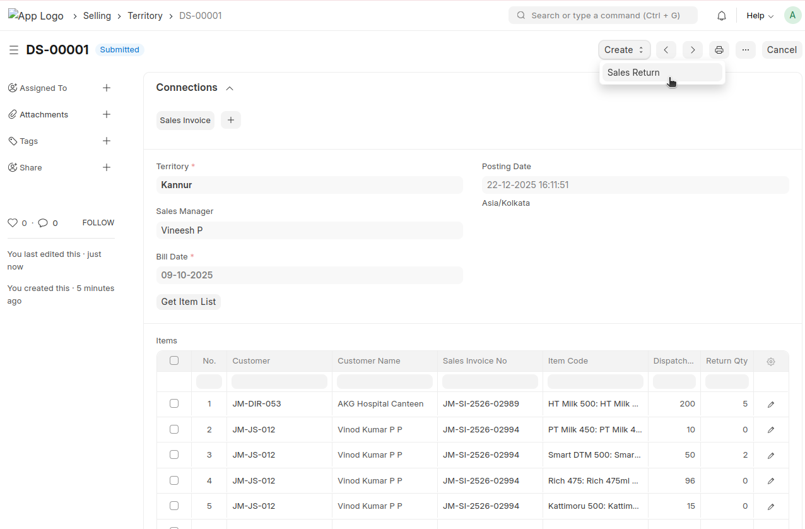The height and width of the screenshot is (529, 805).
Task: Add an attachment with the plus icon
Action: [107, 114]
